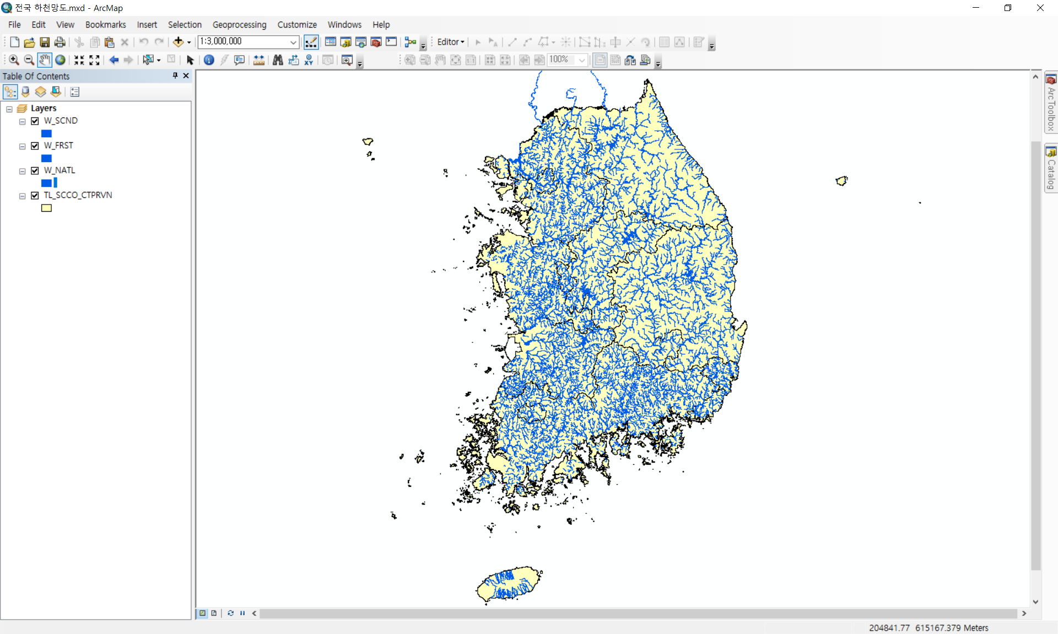The width and height of the screenshot is (1058, 634).
Task: Activate the Identify tool
Action: (209, 60)
